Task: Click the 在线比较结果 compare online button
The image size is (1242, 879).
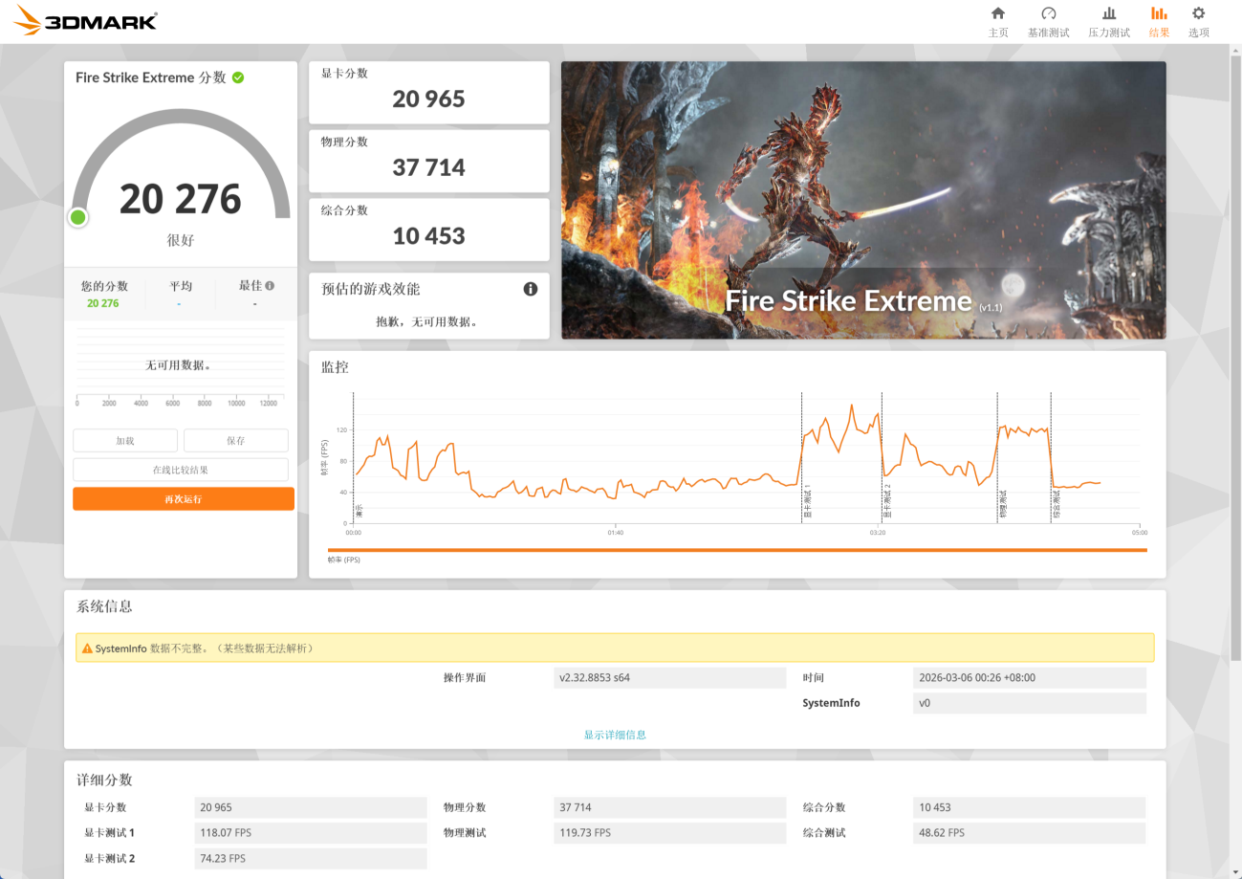Action: [x=183, y=470]
